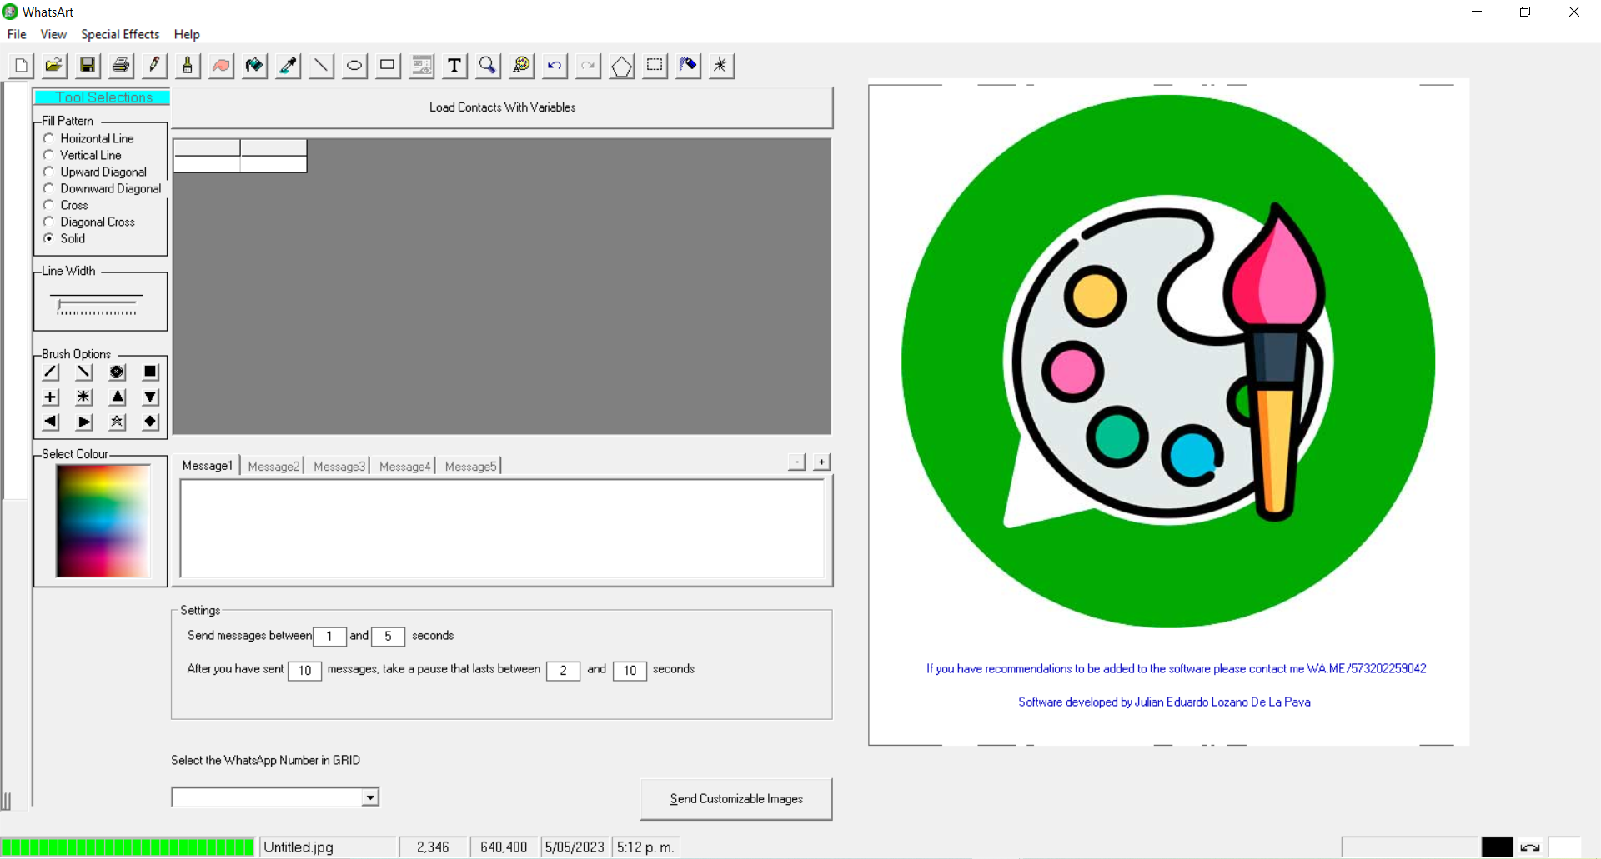Select the Line drawing tool
1601x859 pixels.
[x=321, y=66]
